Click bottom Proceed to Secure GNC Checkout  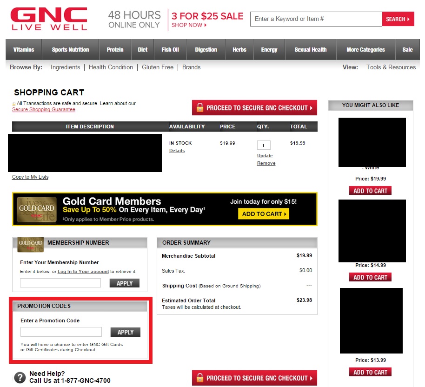point(254,378)
